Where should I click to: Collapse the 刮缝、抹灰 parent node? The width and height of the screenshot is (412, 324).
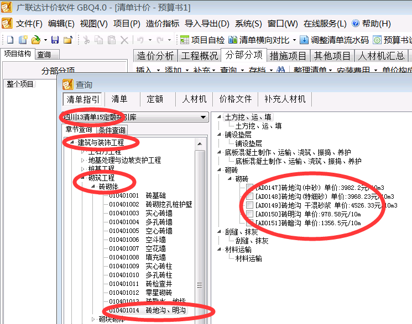tap(219, 232)
